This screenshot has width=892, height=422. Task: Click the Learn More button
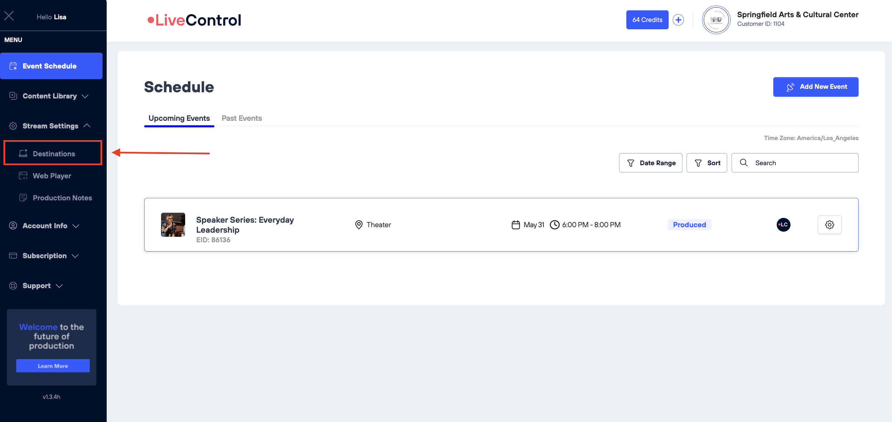tap(53, 366)
